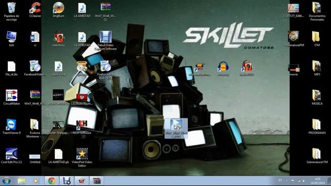Open the ImgBurn shortcut
This screenshot has width=331, height=186.
point(58,10)
